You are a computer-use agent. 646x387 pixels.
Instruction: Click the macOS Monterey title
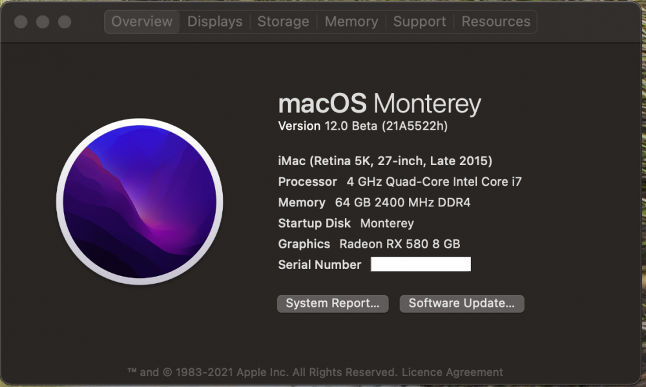tap(379, 103)
